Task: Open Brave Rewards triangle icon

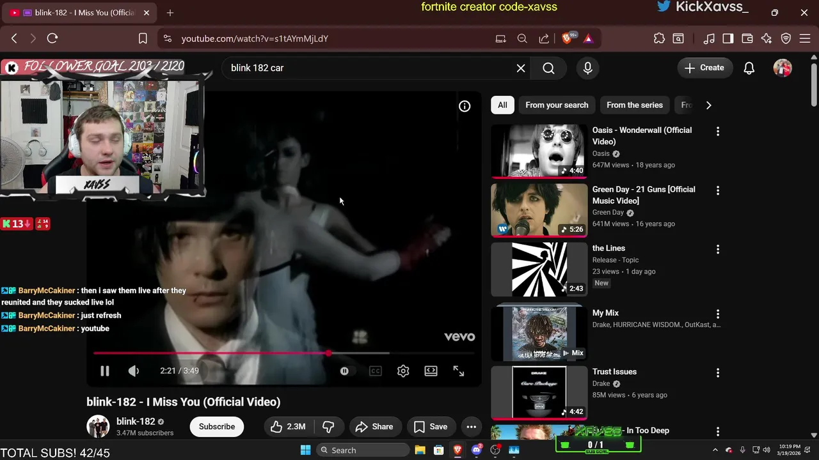Action: (x=588, y=38)
